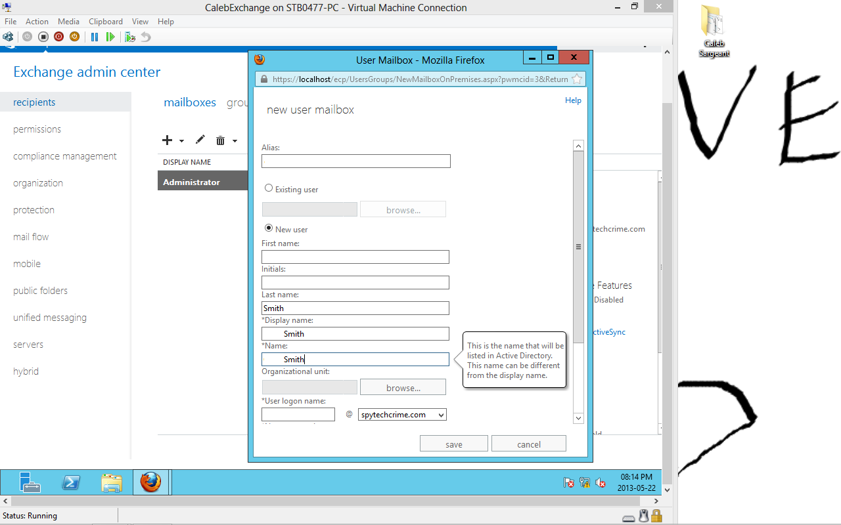
Task: Click the Action Center flag tray icon
Action: [x=569, y=482]
